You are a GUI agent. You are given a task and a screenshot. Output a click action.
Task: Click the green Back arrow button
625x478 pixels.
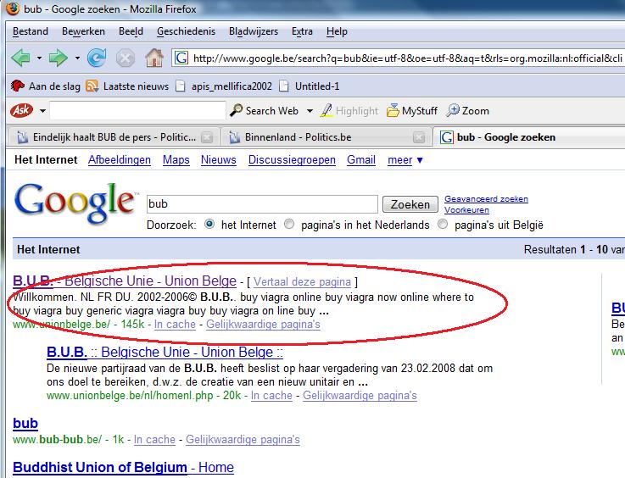point(21,58)
